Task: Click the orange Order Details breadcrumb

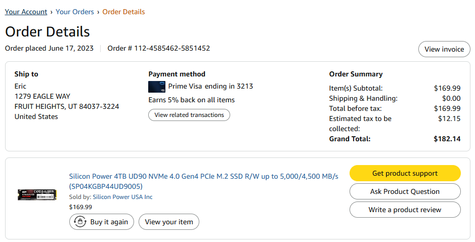Action: coord(123,12)
